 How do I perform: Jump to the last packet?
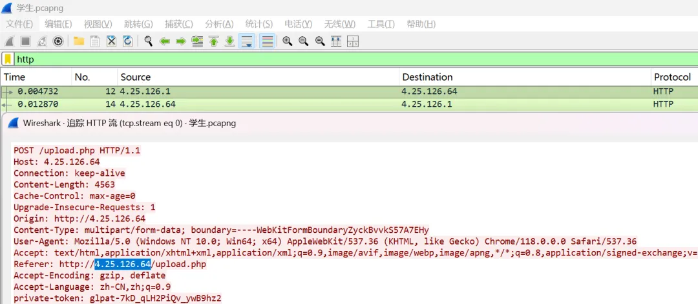[229, 41]
